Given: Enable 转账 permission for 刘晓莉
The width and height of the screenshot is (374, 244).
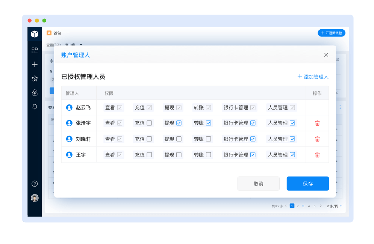Looking at the screenshot, I should 209,139.
